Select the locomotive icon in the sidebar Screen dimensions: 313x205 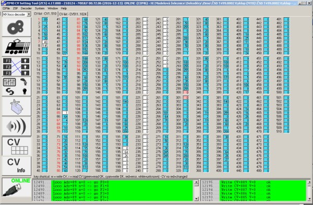point(17,47)
